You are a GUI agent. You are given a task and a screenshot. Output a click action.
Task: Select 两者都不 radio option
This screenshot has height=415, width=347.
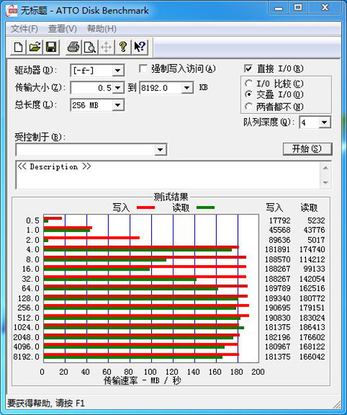pos(248,106)
